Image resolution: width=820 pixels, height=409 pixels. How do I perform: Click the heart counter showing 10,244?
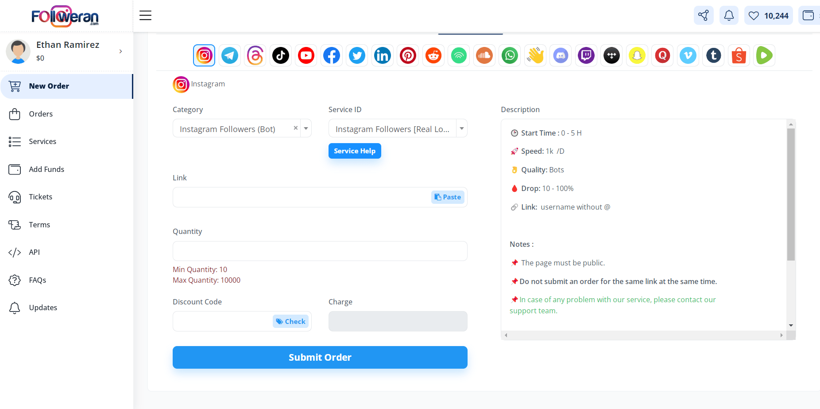769,16
